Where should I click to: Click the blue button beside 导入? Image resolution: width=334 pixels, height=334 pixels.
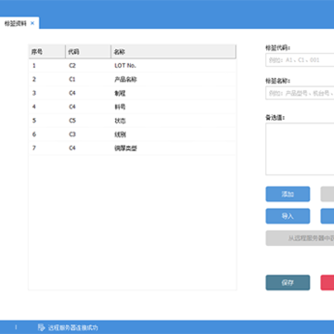pos(328,216)
